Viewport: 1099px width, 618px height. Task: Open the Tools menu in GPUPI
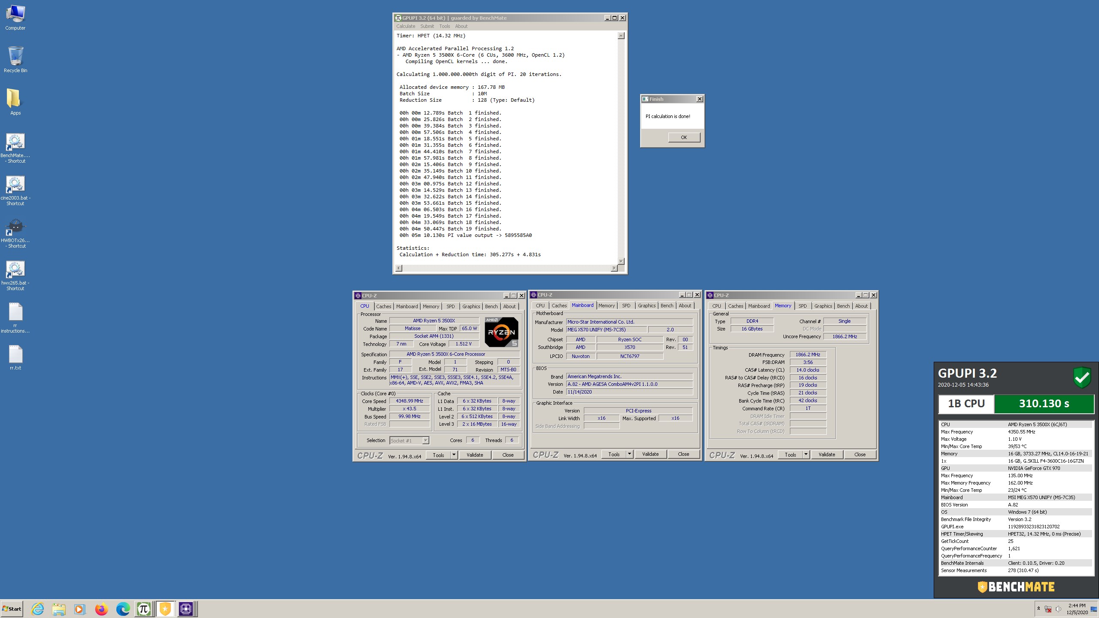point(444,26)
